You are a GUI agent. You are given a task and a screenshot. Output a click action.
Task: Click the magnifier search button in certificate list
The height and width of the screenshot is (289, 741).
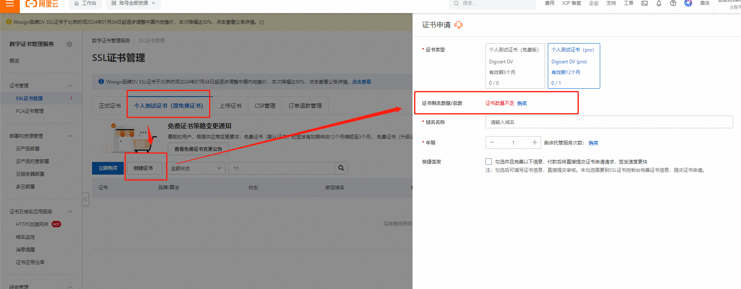341,168
